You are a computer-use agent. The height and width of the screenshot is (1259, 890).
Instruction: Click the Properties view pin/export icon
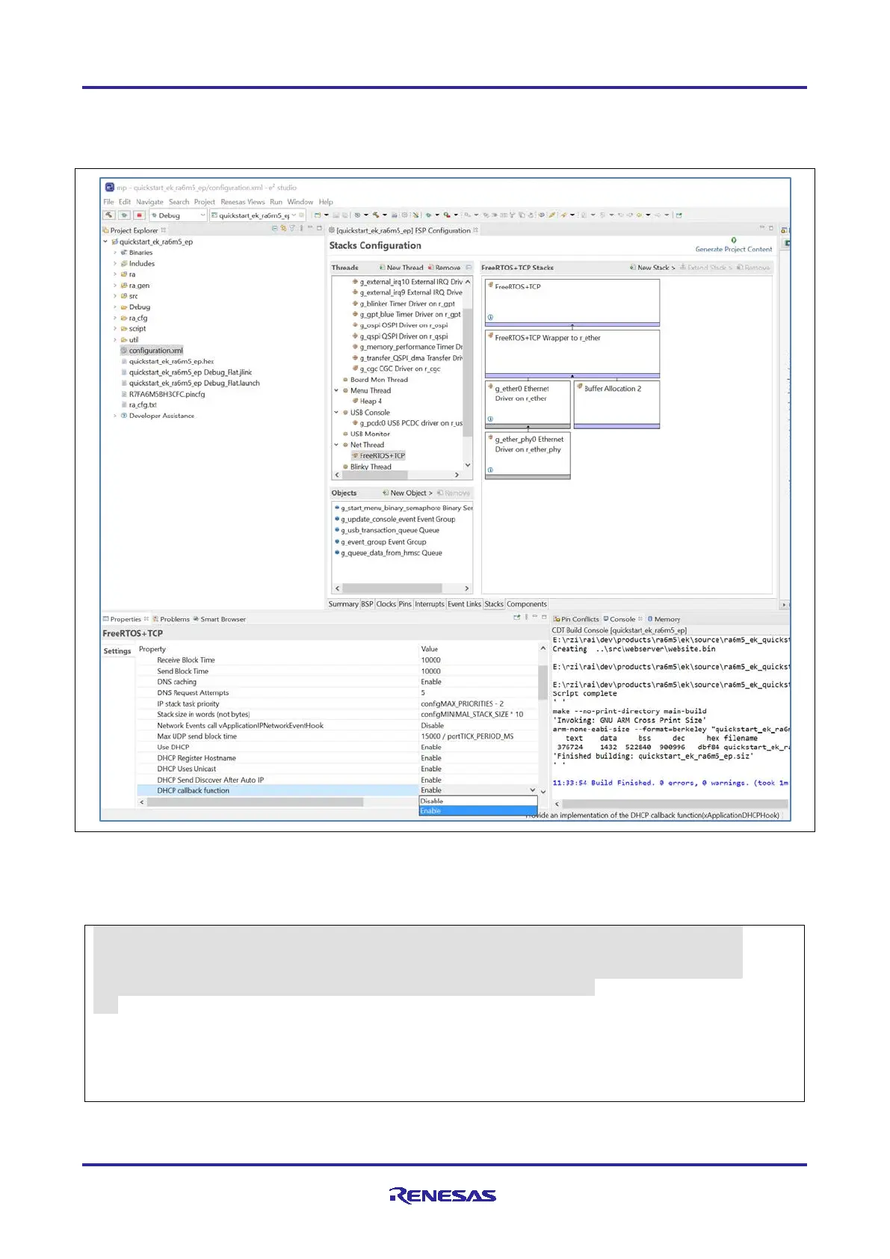click(x=516, y=618)
